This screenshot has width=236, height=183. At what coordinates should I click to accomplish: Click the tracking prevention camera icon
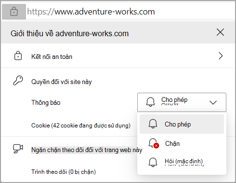pyautogui.click(x=18, y=149)
